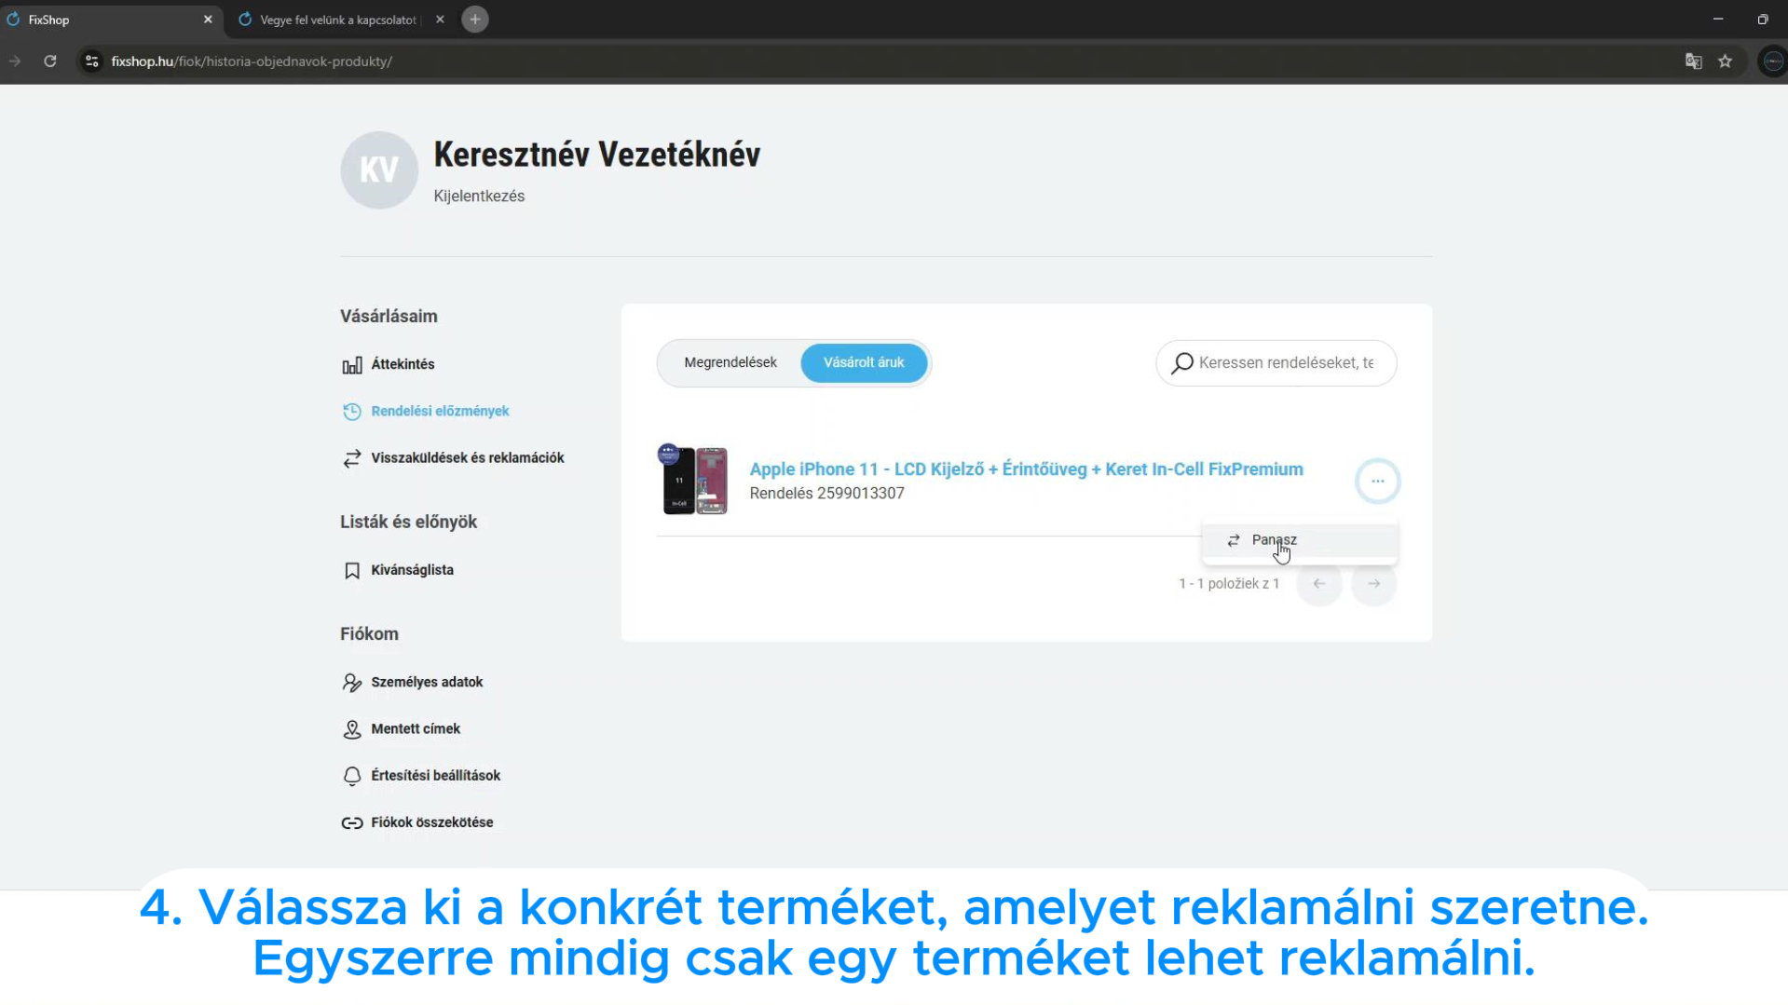Click the order search input field
The height and width of the screenshot is (1005, 1788).
pyautogui.click(x=1285, y=362)
